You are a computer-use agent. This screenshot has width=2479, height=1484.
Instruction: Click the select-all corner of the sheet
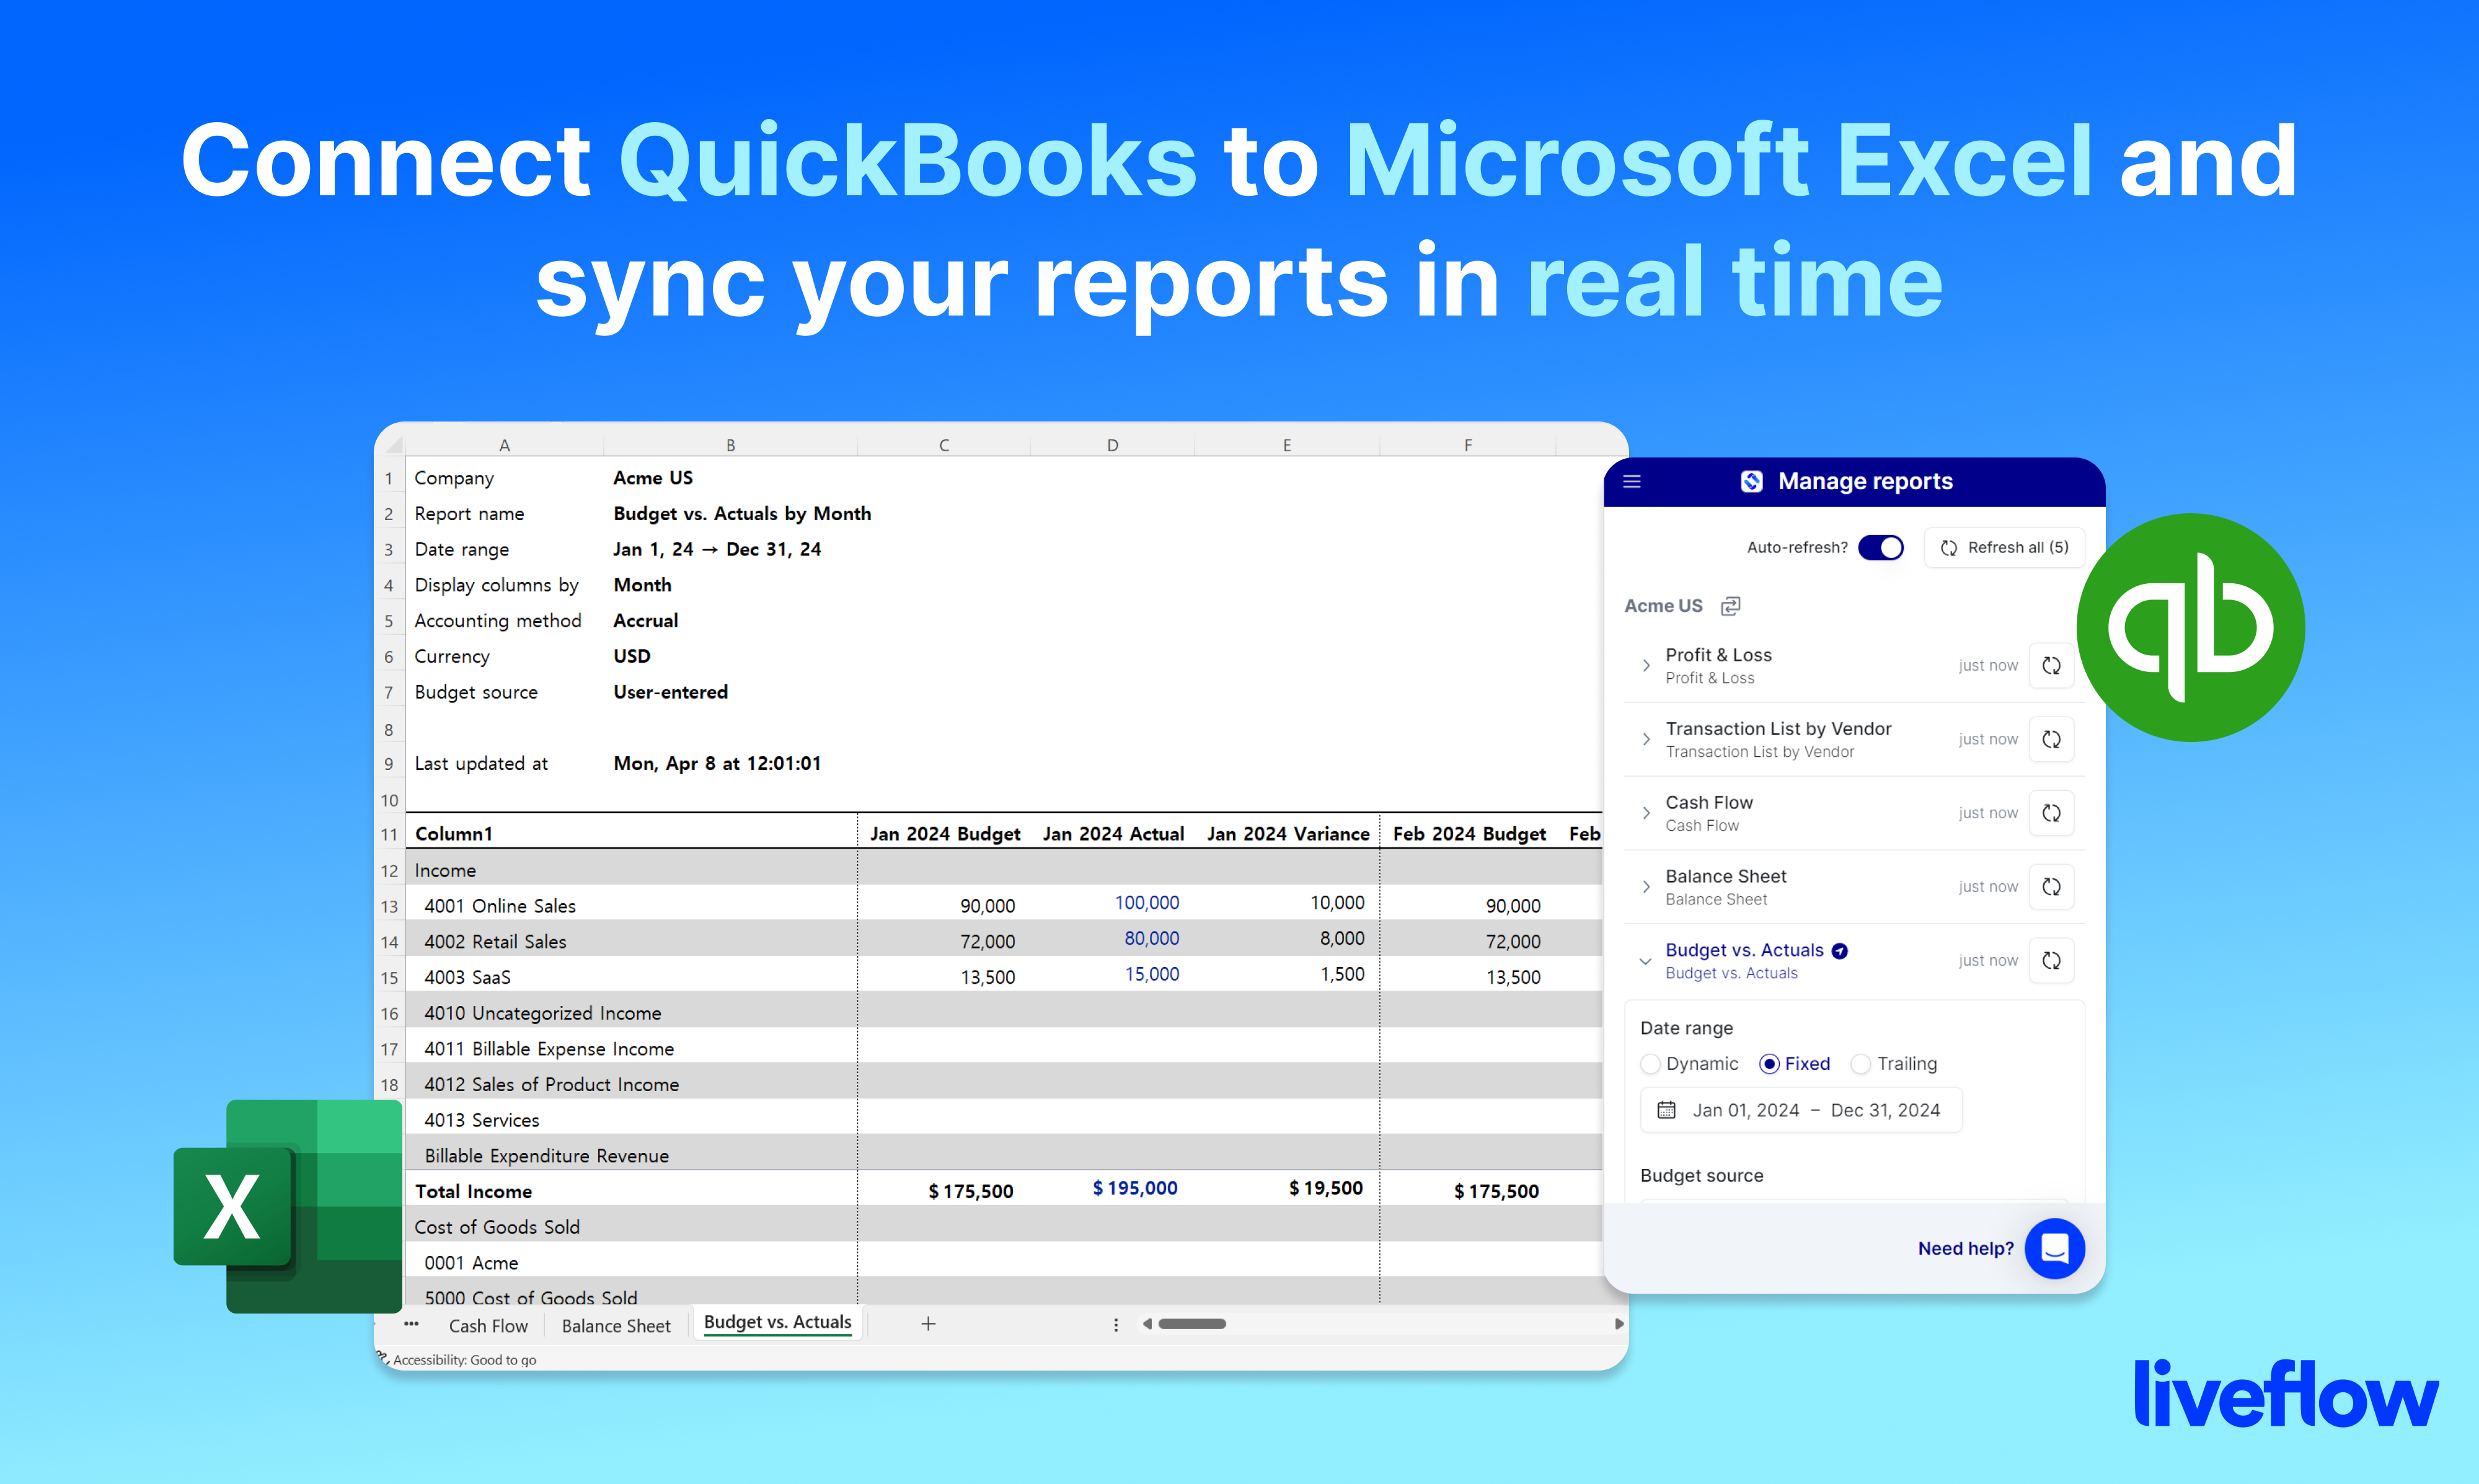393,444
